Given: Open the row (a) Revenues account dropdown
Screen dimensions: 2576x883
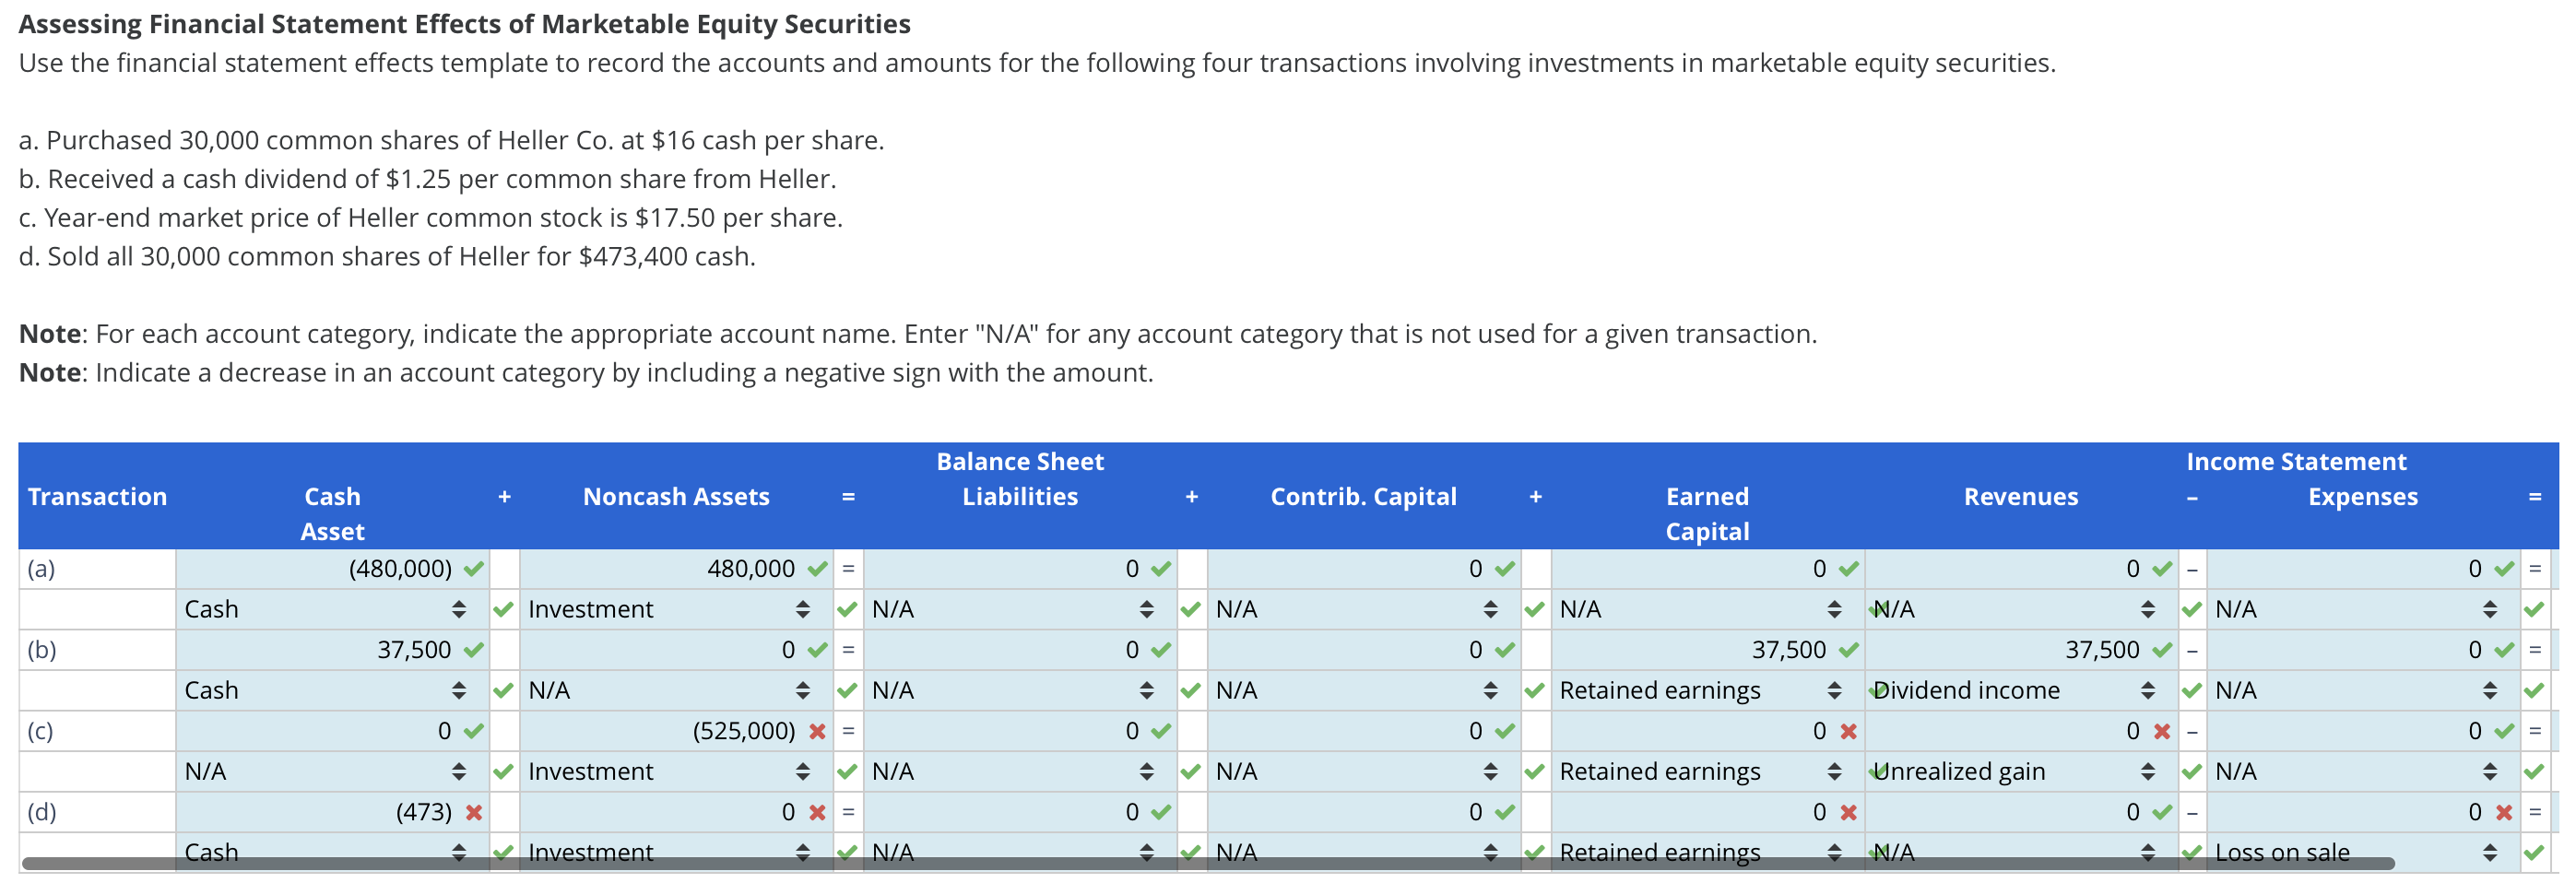Looking at the screenshot, I should (x=2022, y=609).
